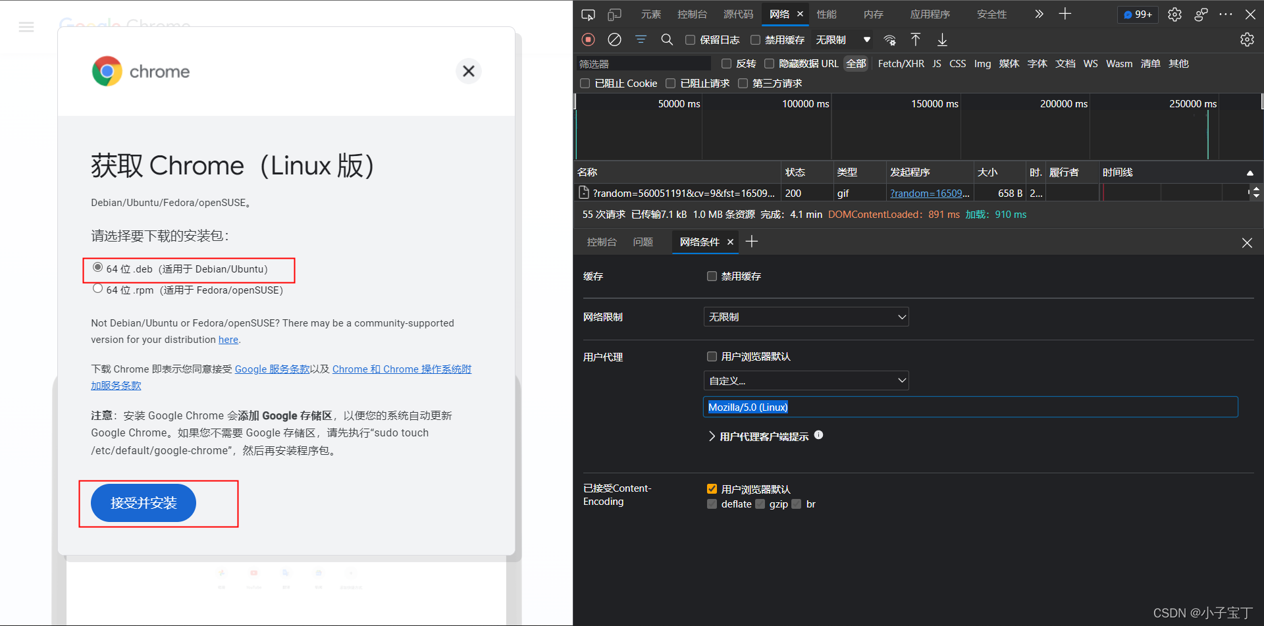This screenshot has height=626, width=1264.
Task: Toggle device emulation icon in DevTools
Action: pos(614,14)
